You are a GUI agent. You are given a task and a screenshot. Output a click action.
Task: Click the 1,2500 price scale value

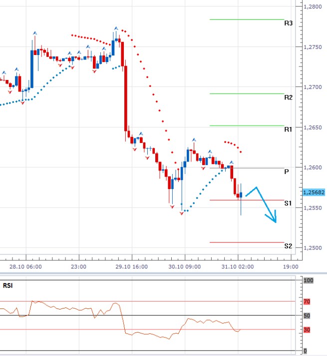pyautogui.click(x=314, y=248)
